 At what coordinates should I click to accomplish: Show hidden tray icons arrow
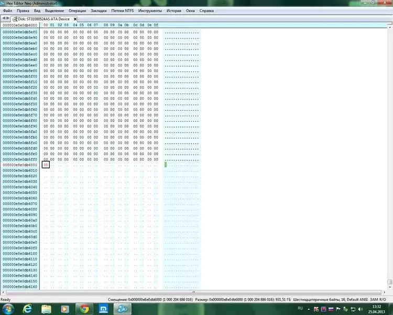(x=309, y=309)
